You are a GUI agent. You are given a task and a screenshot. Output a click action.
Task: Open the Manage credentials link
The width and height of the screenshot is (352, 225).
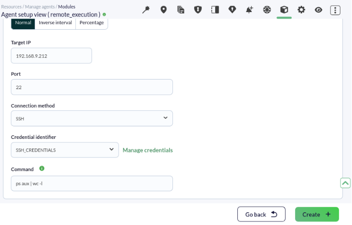pyautogui.click(x=148, y=150)
